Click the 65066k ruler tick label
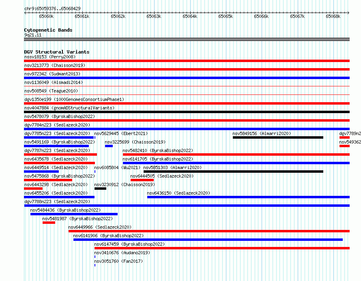 pos(261,16)
